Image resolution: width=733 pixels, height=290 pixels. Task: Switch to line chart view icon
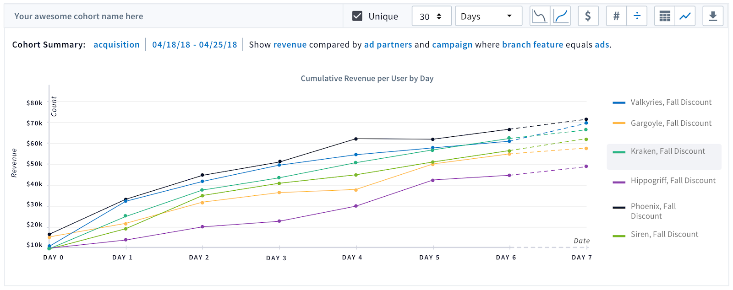coord(685,16)
